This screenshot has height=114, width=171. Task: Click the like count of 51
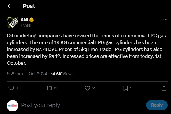tap(94, 88)
